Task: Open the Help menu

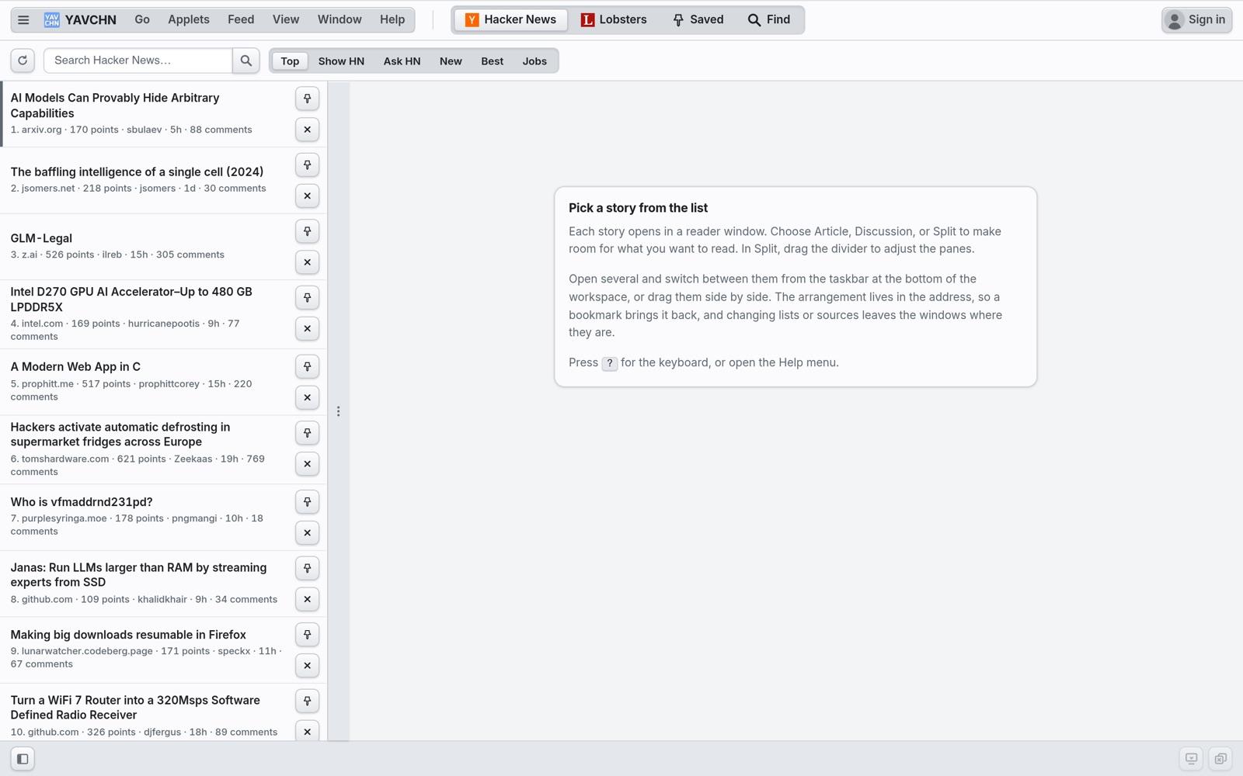Action: coord(392,20)
